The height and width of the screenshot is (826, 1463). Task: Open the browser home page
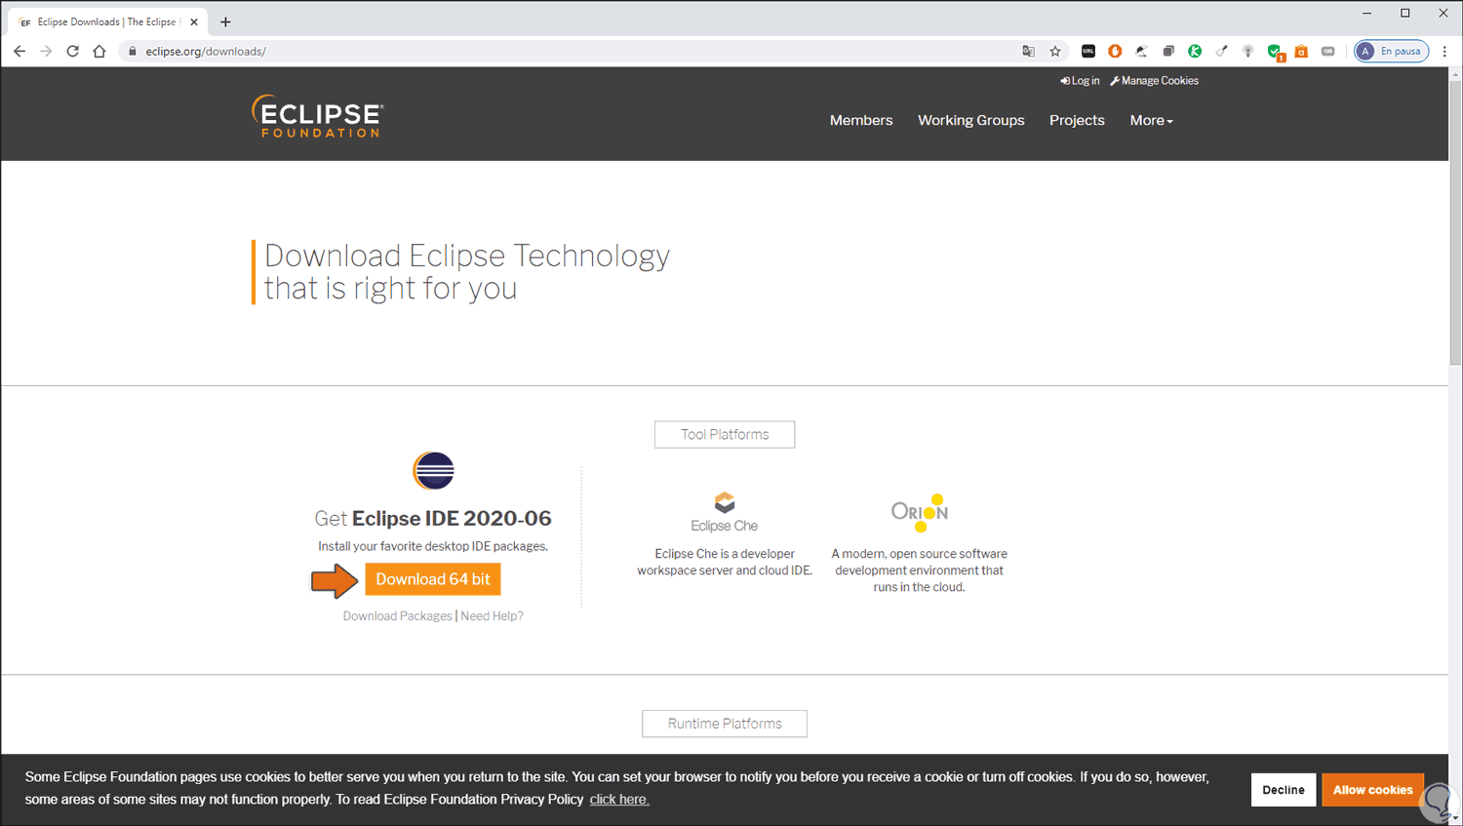99,51
